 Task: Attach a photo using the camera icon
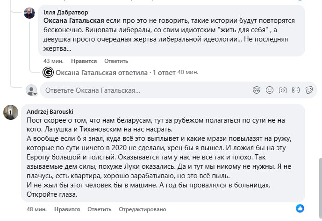click(x=282, y=90)
